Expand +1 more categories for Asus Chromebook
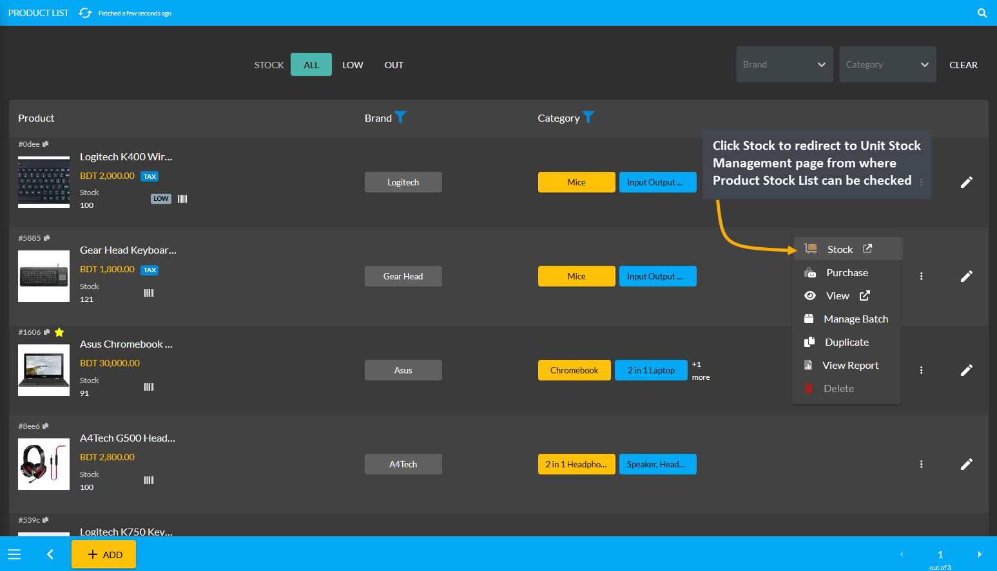This screenshot has height=571, width=997. (x=701, y=371)
